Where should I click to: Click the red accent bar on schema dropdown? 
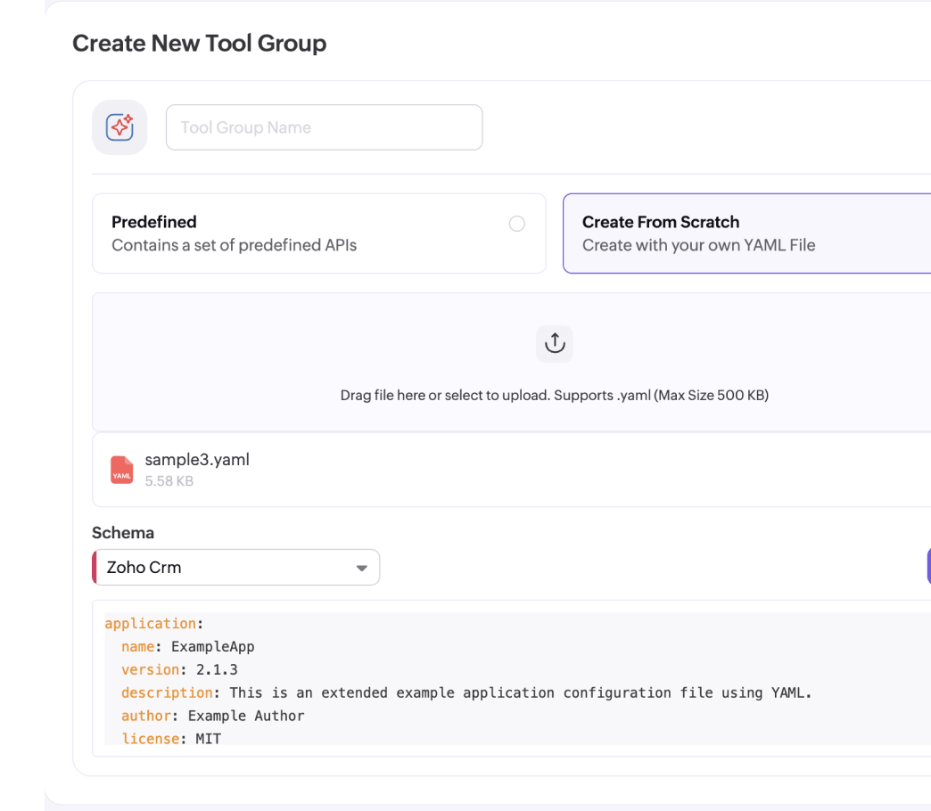click(94, 567)
